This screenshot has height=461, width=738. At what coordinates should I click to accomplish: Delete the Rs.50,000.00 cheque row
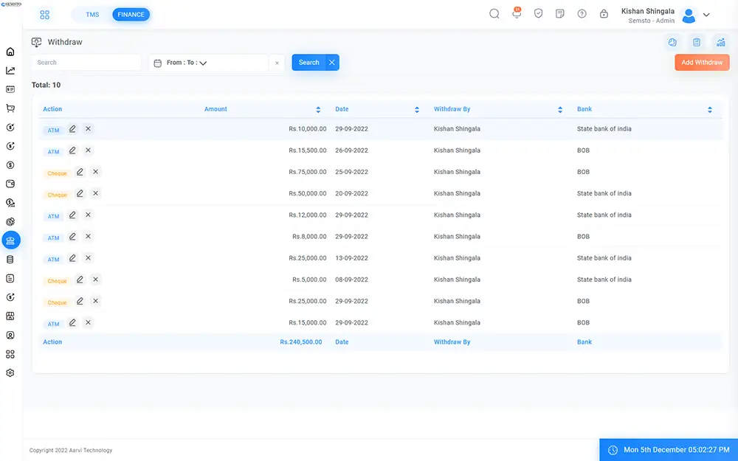point(95,193)
